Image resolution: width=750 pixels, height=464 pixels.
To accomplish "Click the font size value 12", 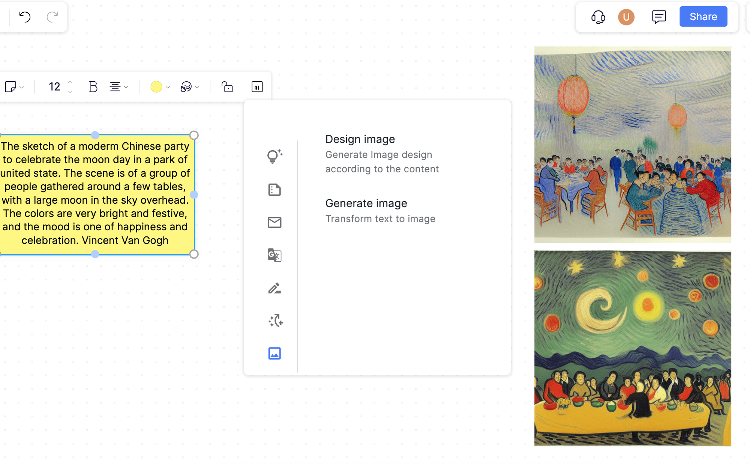I will (x=54, y=87).
